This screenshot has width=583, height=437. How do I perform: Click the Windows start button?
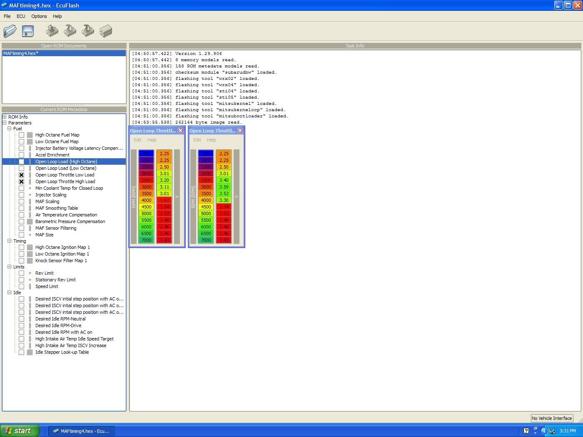[20, 431]
